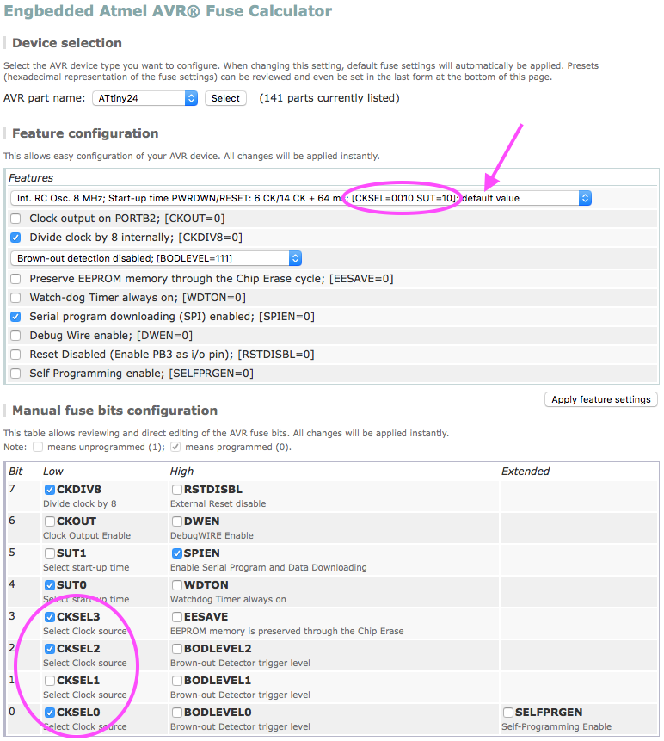The width and height of the screenshot is (664, 741).
Task: Check the WDTON high fuse bit
Action: pyautogui.click(x=177, y=585)
